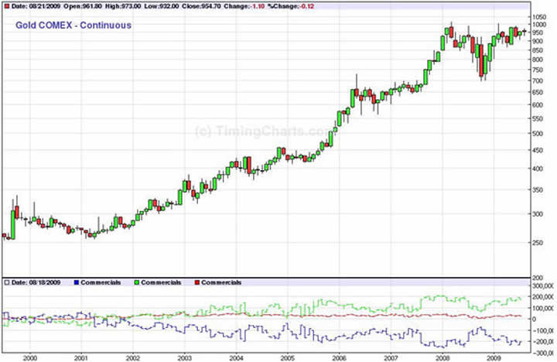This screenshot has width=557, height=362.
Task: Select the 2000 year label on time axis
Action: 29,357
